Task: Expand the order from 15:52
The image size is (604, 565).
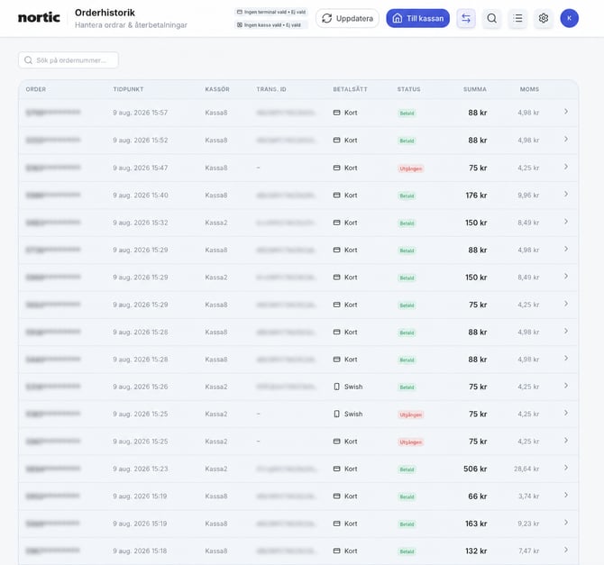Action: (565, 139)
